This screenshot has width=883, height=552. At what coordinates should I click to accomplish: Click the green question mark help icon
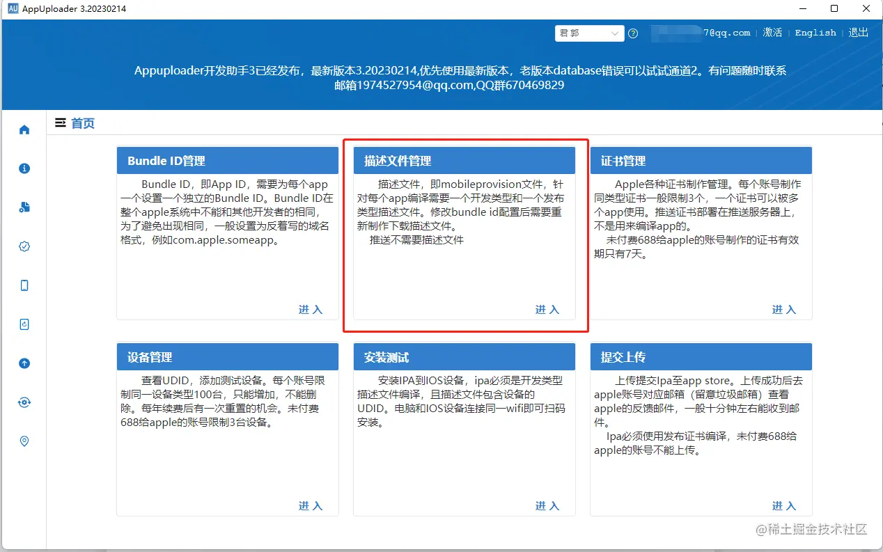[633, 33]
